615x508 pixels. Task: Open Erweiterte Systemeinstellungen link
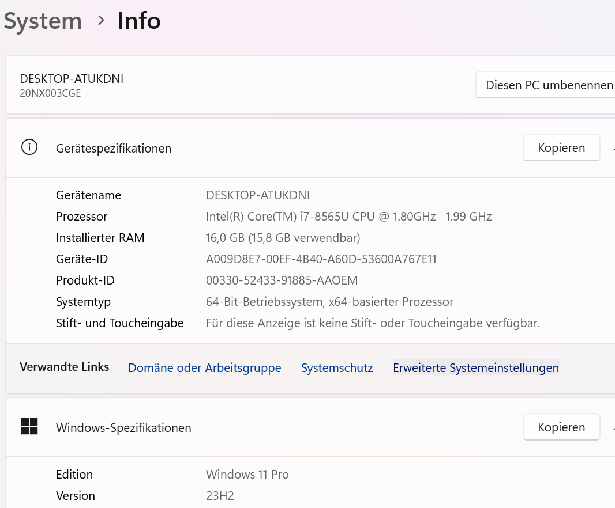coord(476,368)
